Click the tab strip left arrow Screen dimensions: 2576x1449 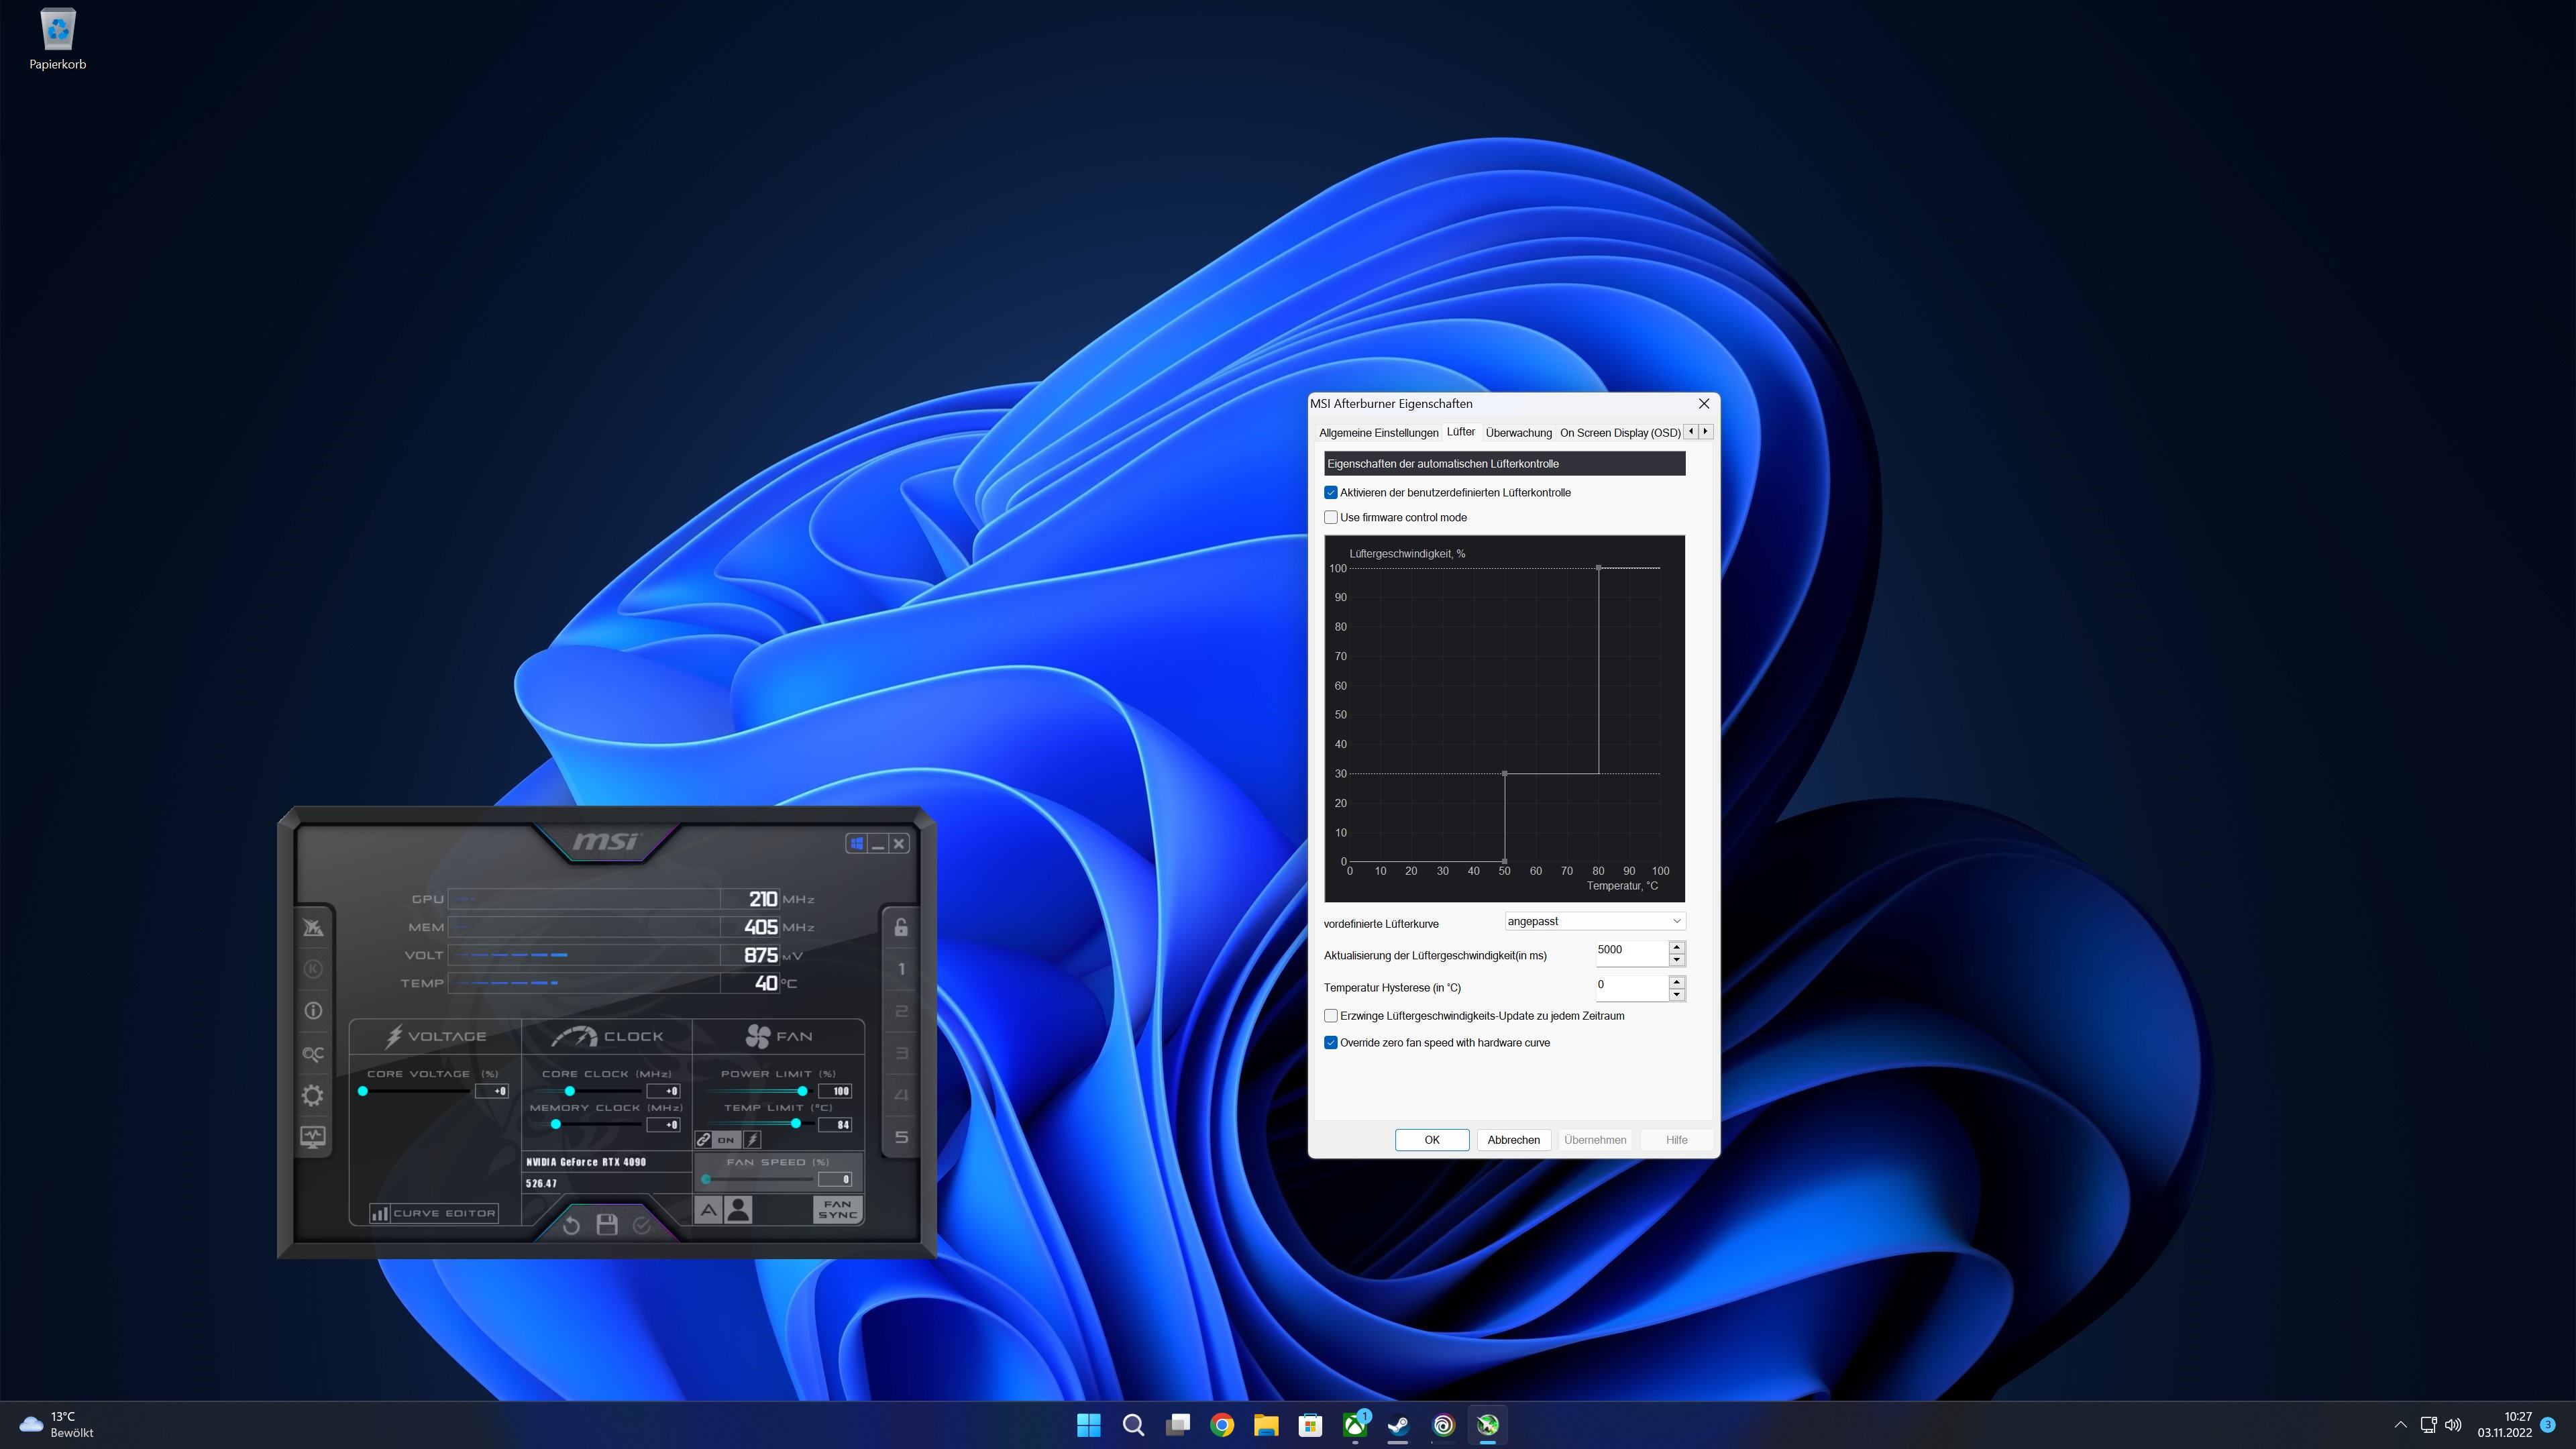(x=1691, y=432)
